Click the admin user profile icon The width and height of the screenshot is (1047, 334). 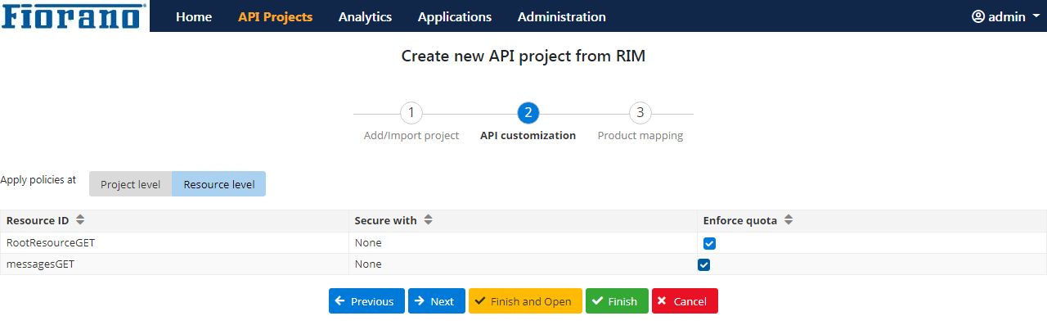coord(978,16)
